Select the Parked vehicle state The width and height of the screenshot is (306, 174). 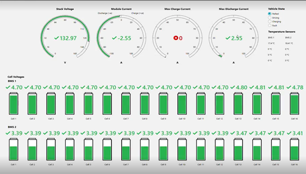(270, 14)
